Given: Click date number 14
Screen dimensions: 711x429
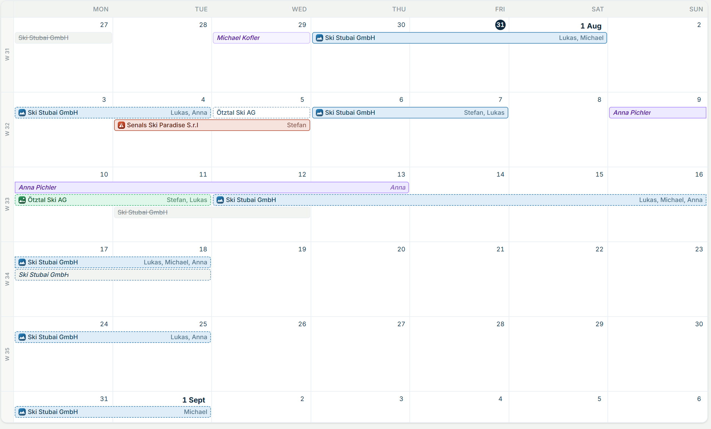Looking at the screenshot, I should click(x=500, y=174).
